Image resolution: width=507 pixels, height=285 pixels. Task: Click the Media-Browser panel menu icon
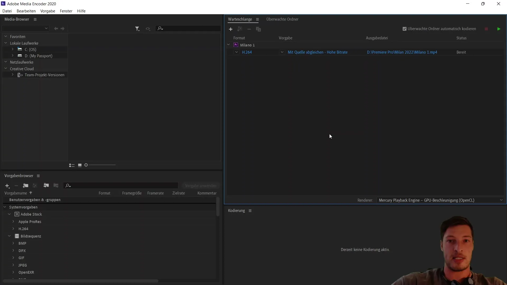point(35,19)
